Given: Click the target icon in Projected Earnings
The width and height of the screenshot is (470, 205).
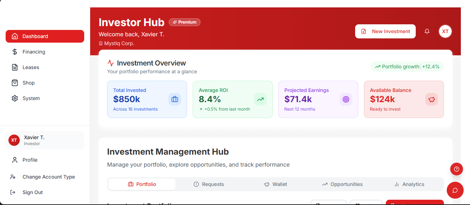Looking at the screenshot, I should pos(346,99).
